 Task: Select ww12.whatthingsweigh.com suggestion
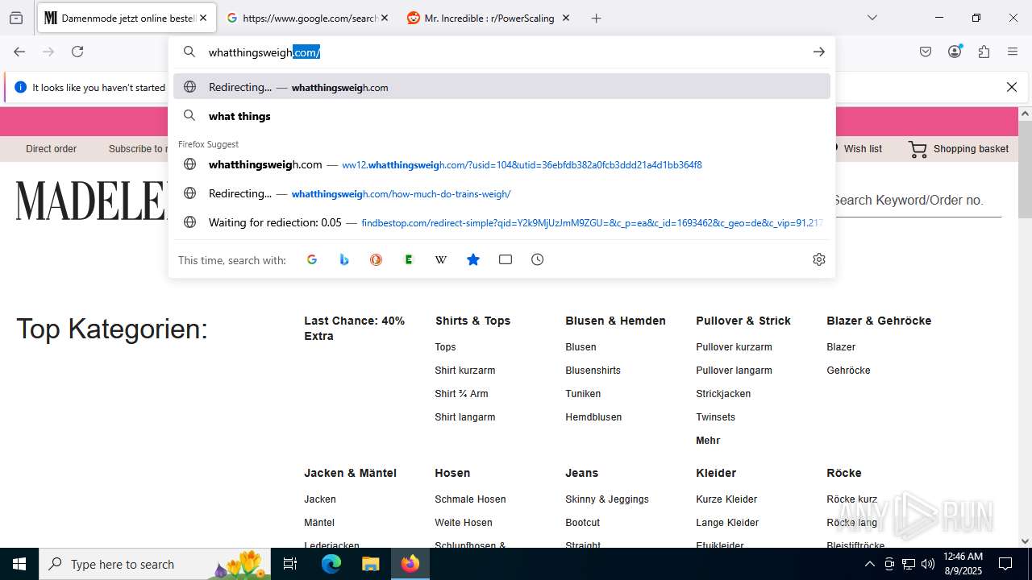tap(501, 164)
